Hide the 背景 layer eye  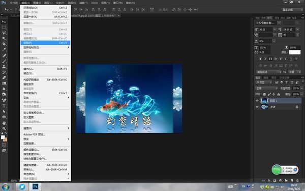[257, 107]
